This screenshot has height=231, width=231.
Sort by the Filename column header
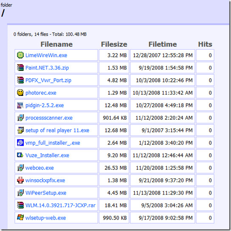coord(56,44)
